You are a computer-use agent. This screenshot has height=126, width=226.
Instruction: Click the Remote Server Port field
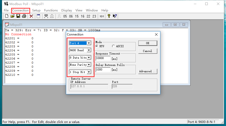click(x=122, y=86)
